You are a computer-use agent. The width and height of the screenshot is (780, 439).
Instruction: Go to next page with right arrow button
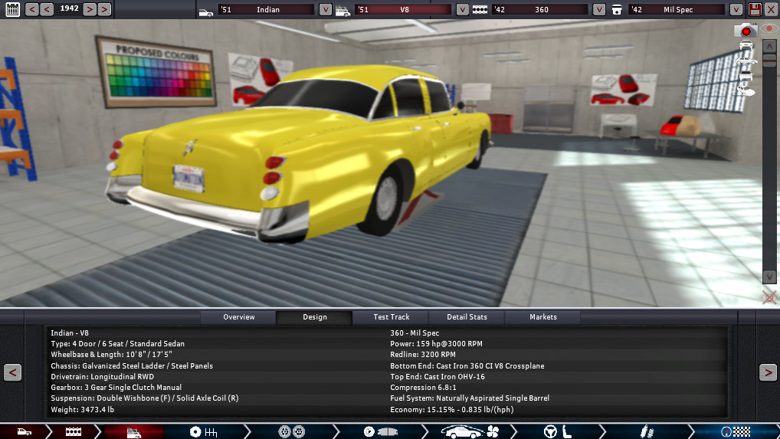click(x=768, y=372)
